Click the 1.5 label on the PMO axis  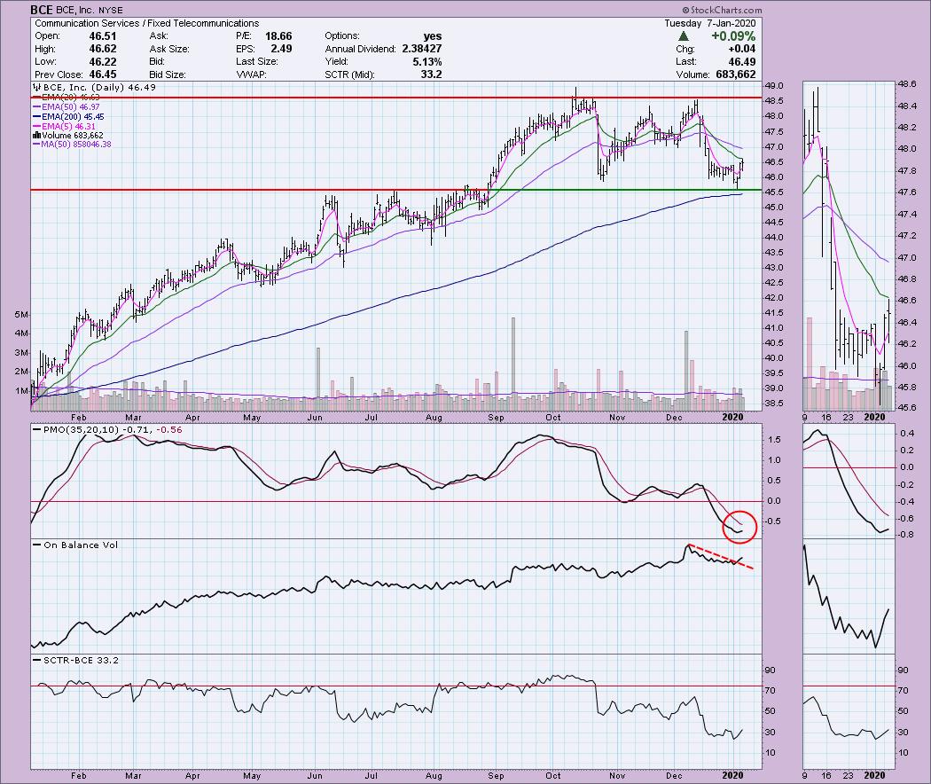coord(774,440)
